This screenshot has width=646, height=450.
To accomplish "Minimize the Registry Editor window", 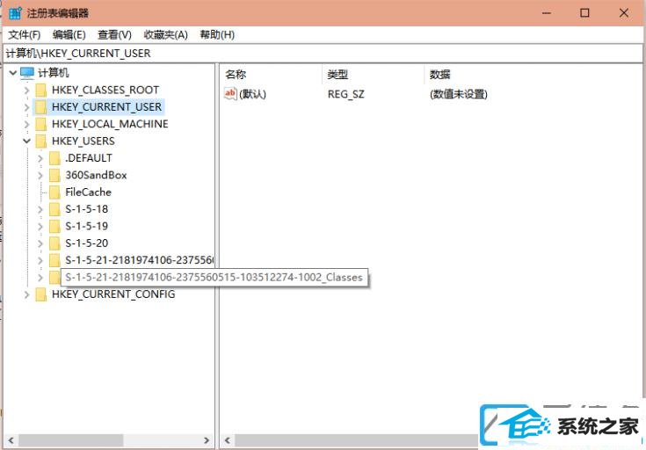I will click(547, 13).
